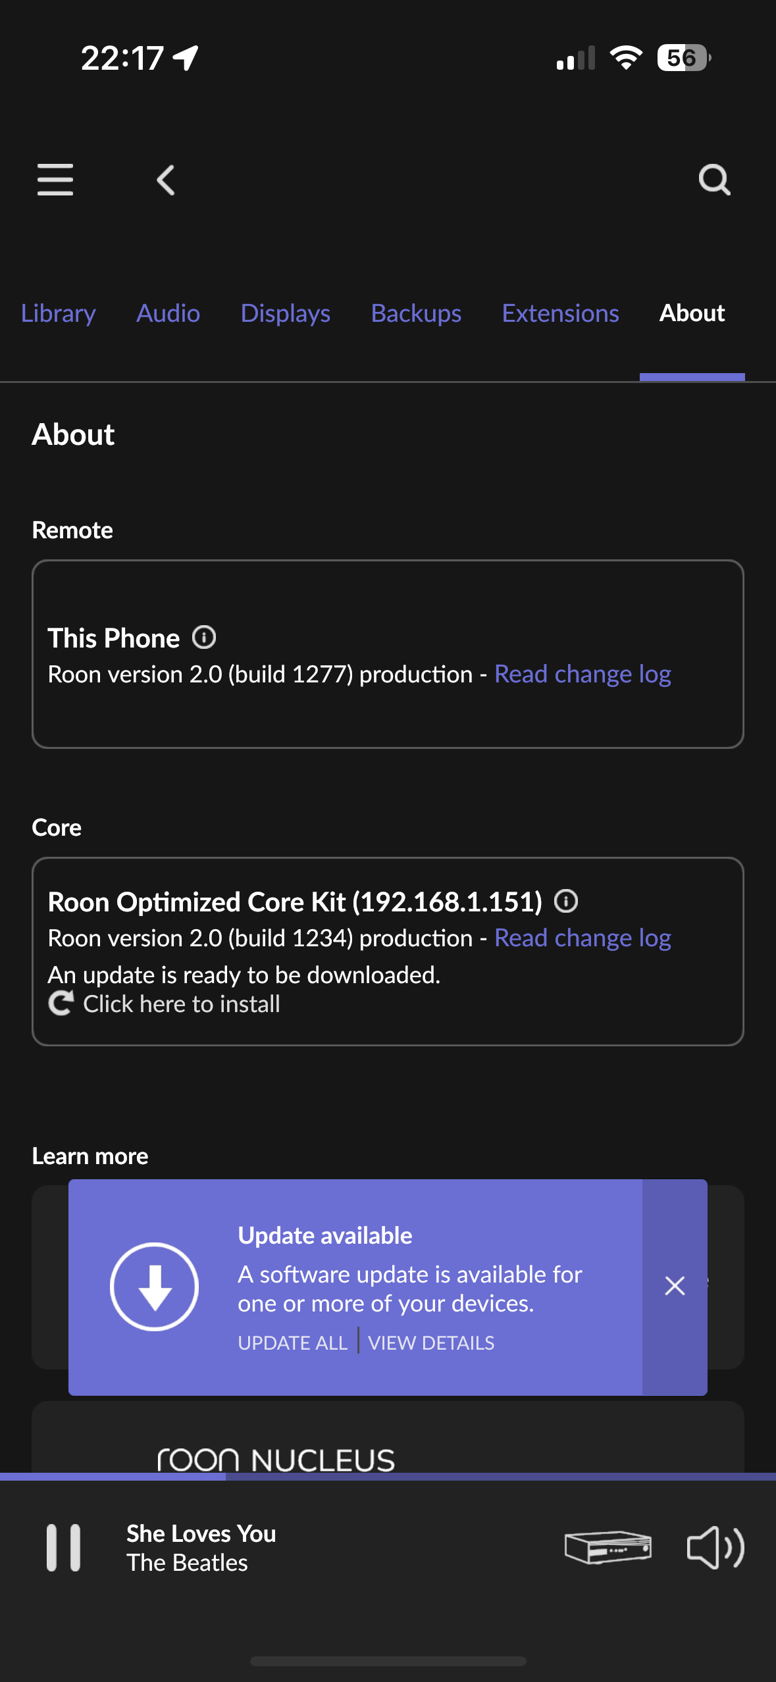Go to the Extensions tab
This screenshot has width=776, height=1682.
[560, 313]
